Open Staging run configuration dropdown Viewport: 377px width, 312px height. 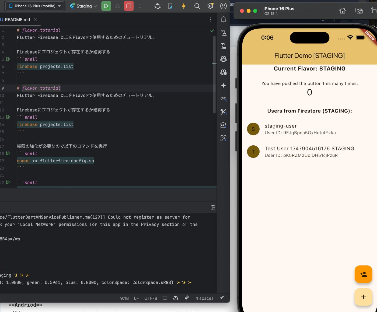click(x=83, y=6)
